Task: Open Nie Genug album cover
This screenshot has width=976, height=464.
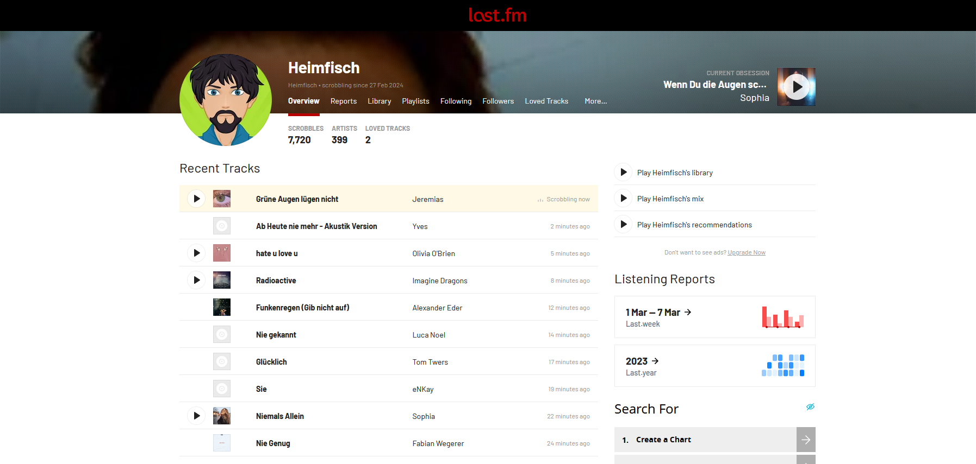Action: tap(222, 443)
